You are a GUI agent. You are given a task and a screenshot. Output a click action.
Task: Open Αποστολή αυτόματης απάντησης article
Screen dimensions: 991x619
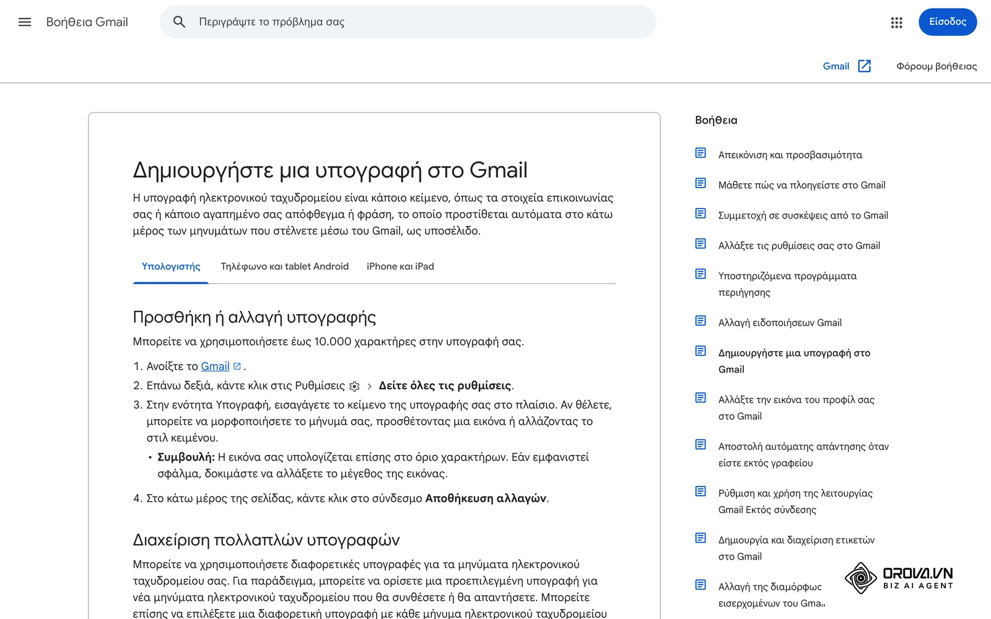pyautogui.click(x=803, y=454)
